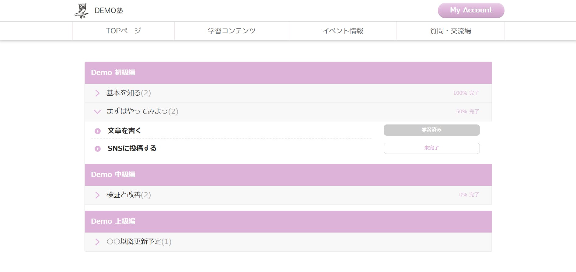This screenshot has width=576, height=272.
Task: Click play icon beside SNSに投稿する
Action: [98, 149]
